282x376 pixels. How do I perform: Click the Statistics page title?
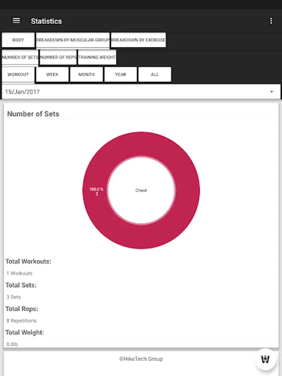[x=46, y=21]
